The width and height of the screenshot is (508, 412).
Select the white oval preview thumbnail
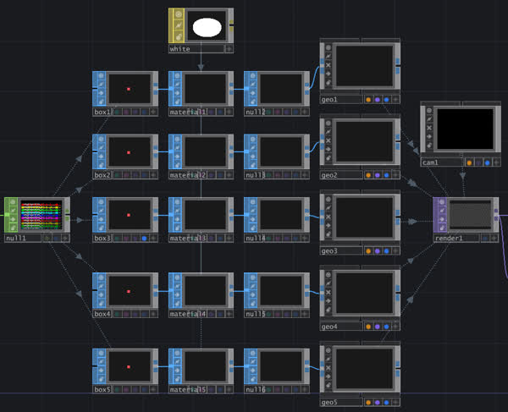(x=207, y=27)
